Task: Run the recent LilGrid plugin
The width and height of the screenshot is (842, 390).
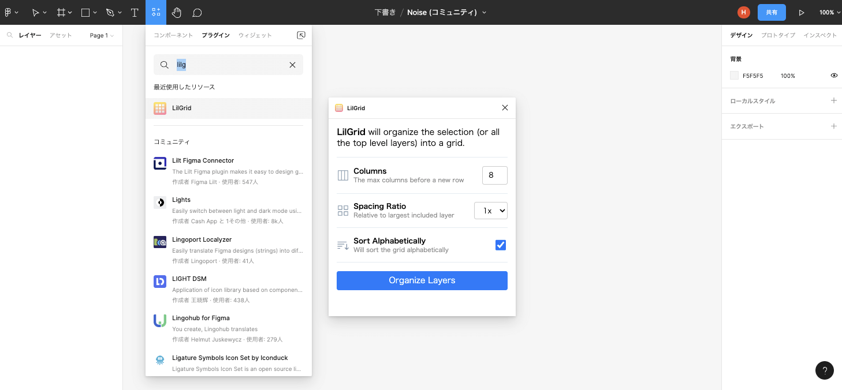Action: point(229,108)
